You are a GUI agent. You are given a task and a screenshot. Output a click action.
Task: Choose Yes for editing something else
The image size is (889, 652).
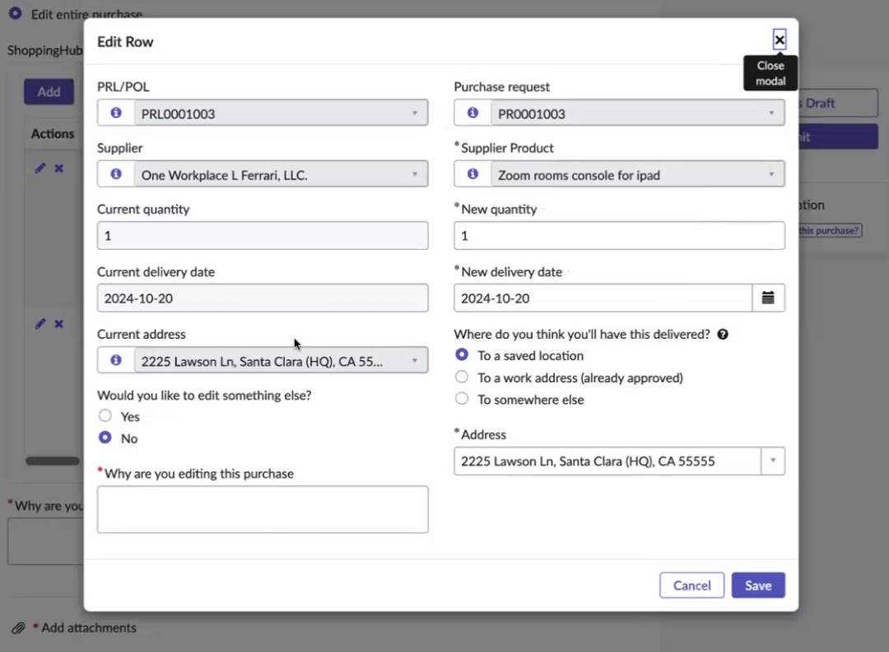point(105,416)
